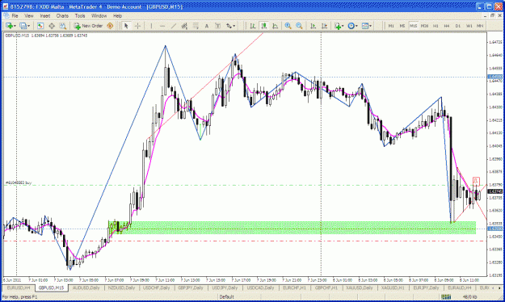
Task: Set timeframe to H1
Action: click(436, 26)
